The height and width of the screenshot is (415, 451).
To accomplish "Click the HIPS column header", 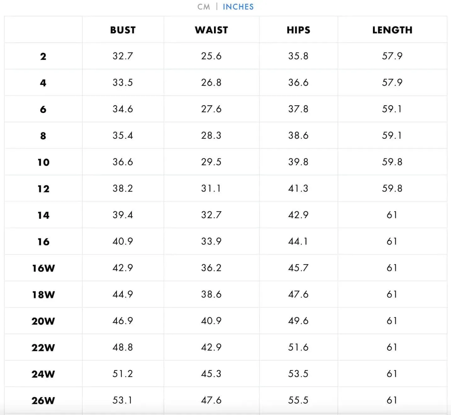I will point(298,30).
